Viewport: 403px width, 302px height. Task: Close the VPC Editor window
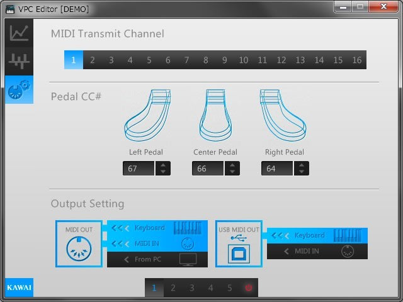pos(383,7)
